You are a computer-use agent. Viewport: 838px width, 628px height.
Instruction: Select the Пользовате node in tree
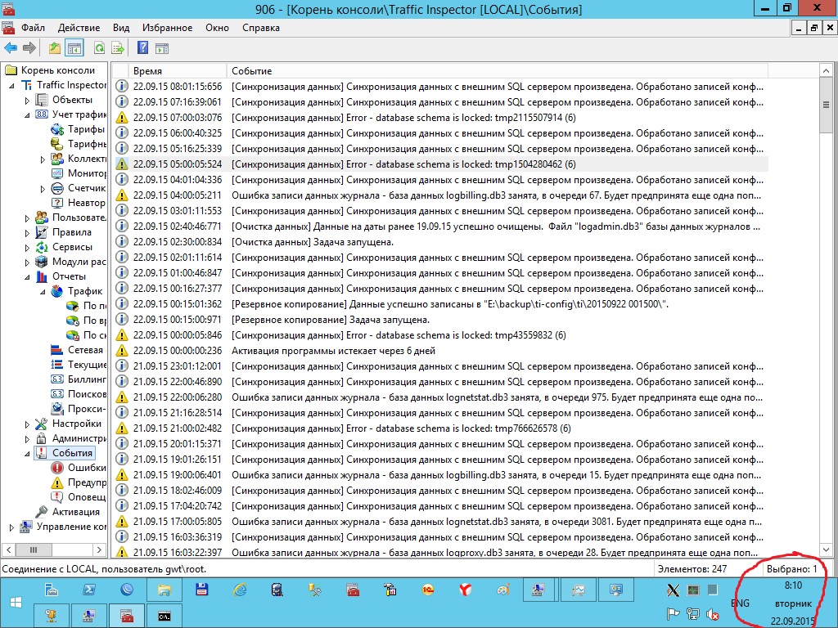(79, 218)
